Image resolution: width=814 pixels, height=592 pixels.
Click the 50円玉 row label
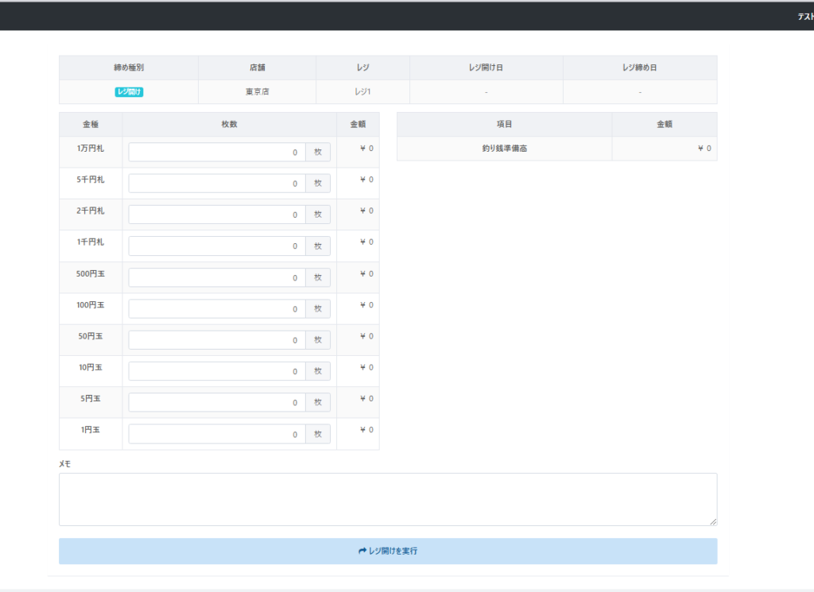91,336
